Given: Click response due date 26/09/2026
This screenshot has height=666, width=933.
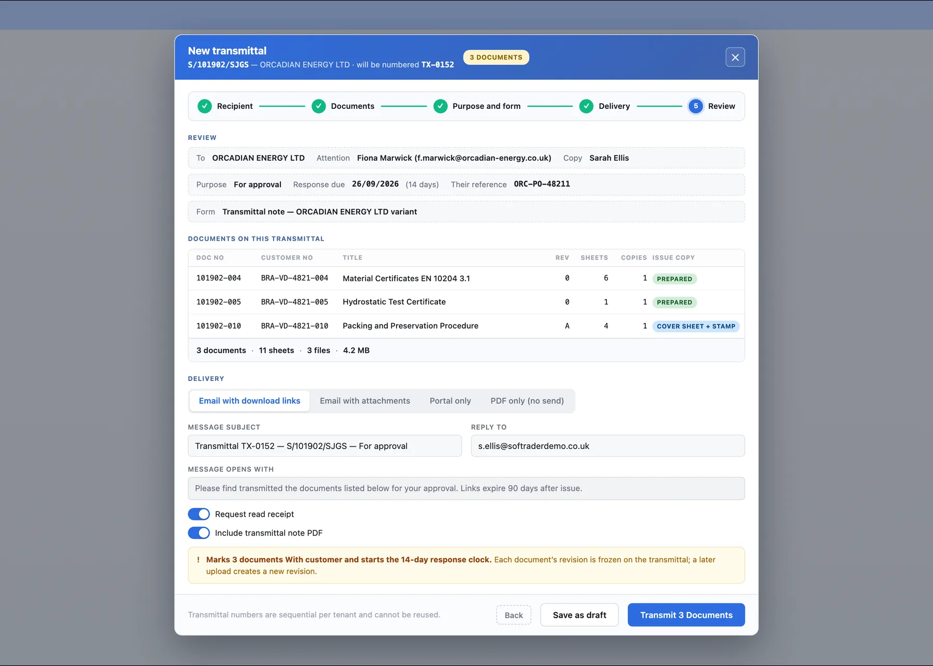Looking at the screenshot, I should [x=375, y=184].
